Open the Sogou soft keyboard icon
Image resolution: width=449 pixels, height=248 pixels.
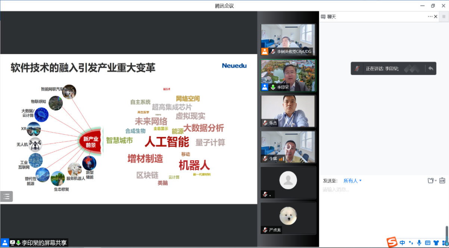coord(428,243)
